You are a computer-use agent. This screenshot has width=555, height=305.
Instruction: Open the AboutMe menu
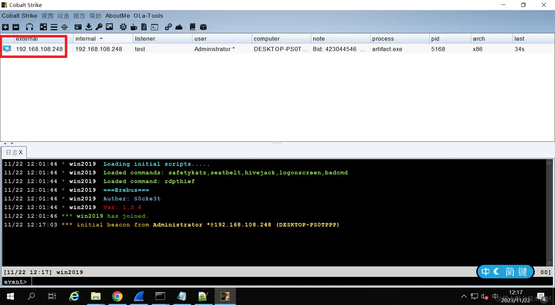click(118, 16)
